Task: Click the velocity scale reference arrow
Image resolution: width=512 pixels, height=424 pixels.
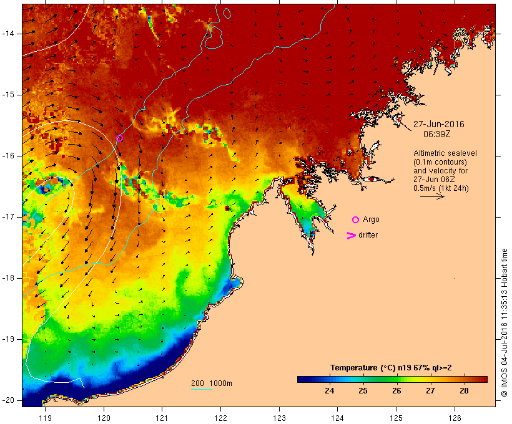Action: click(x=432, y=196)
